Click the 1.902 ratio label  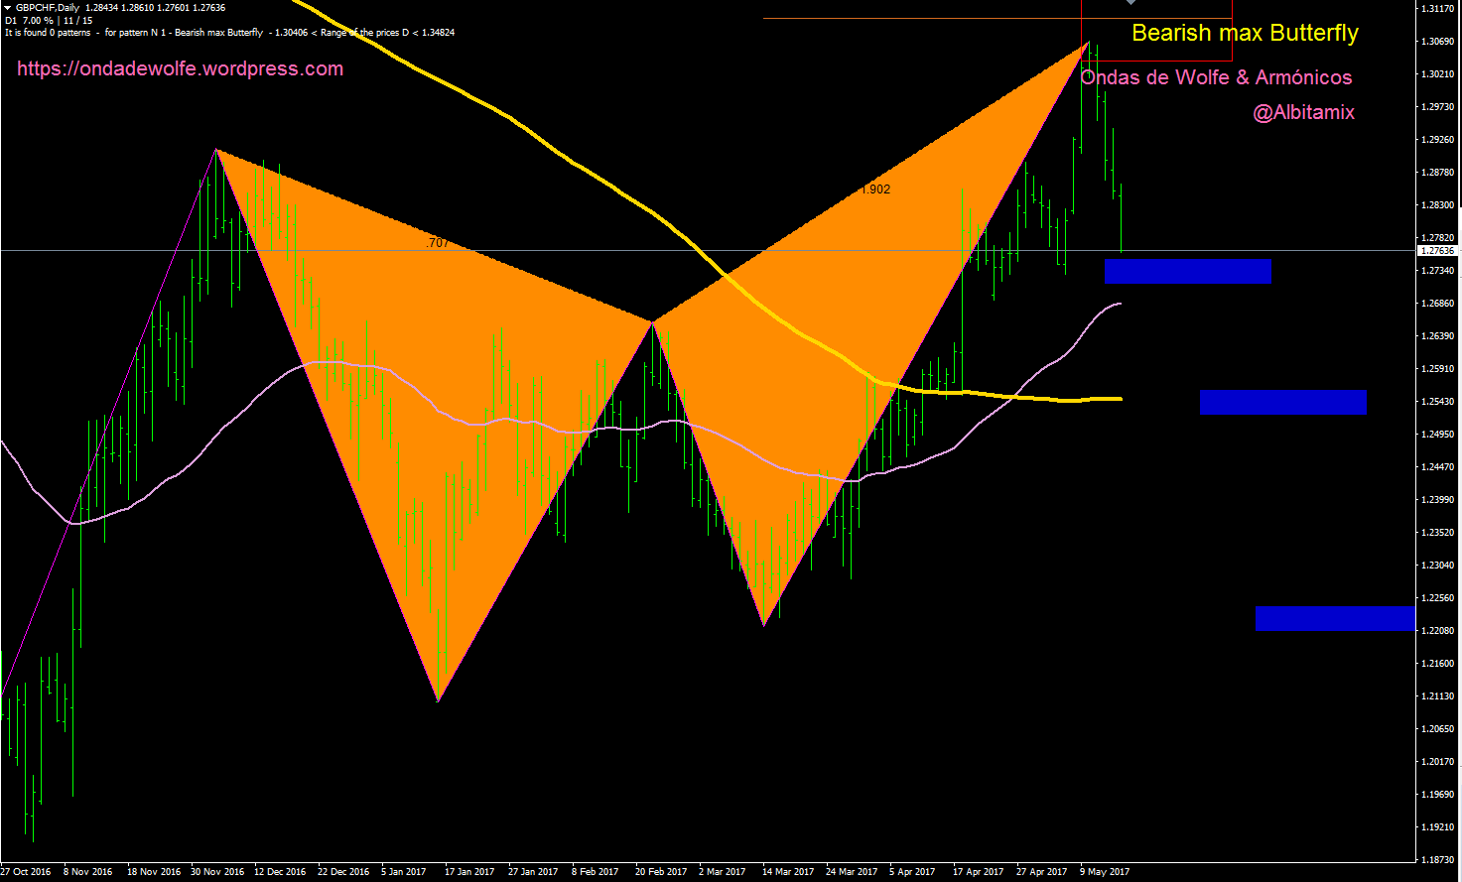[x=875, y=189]
